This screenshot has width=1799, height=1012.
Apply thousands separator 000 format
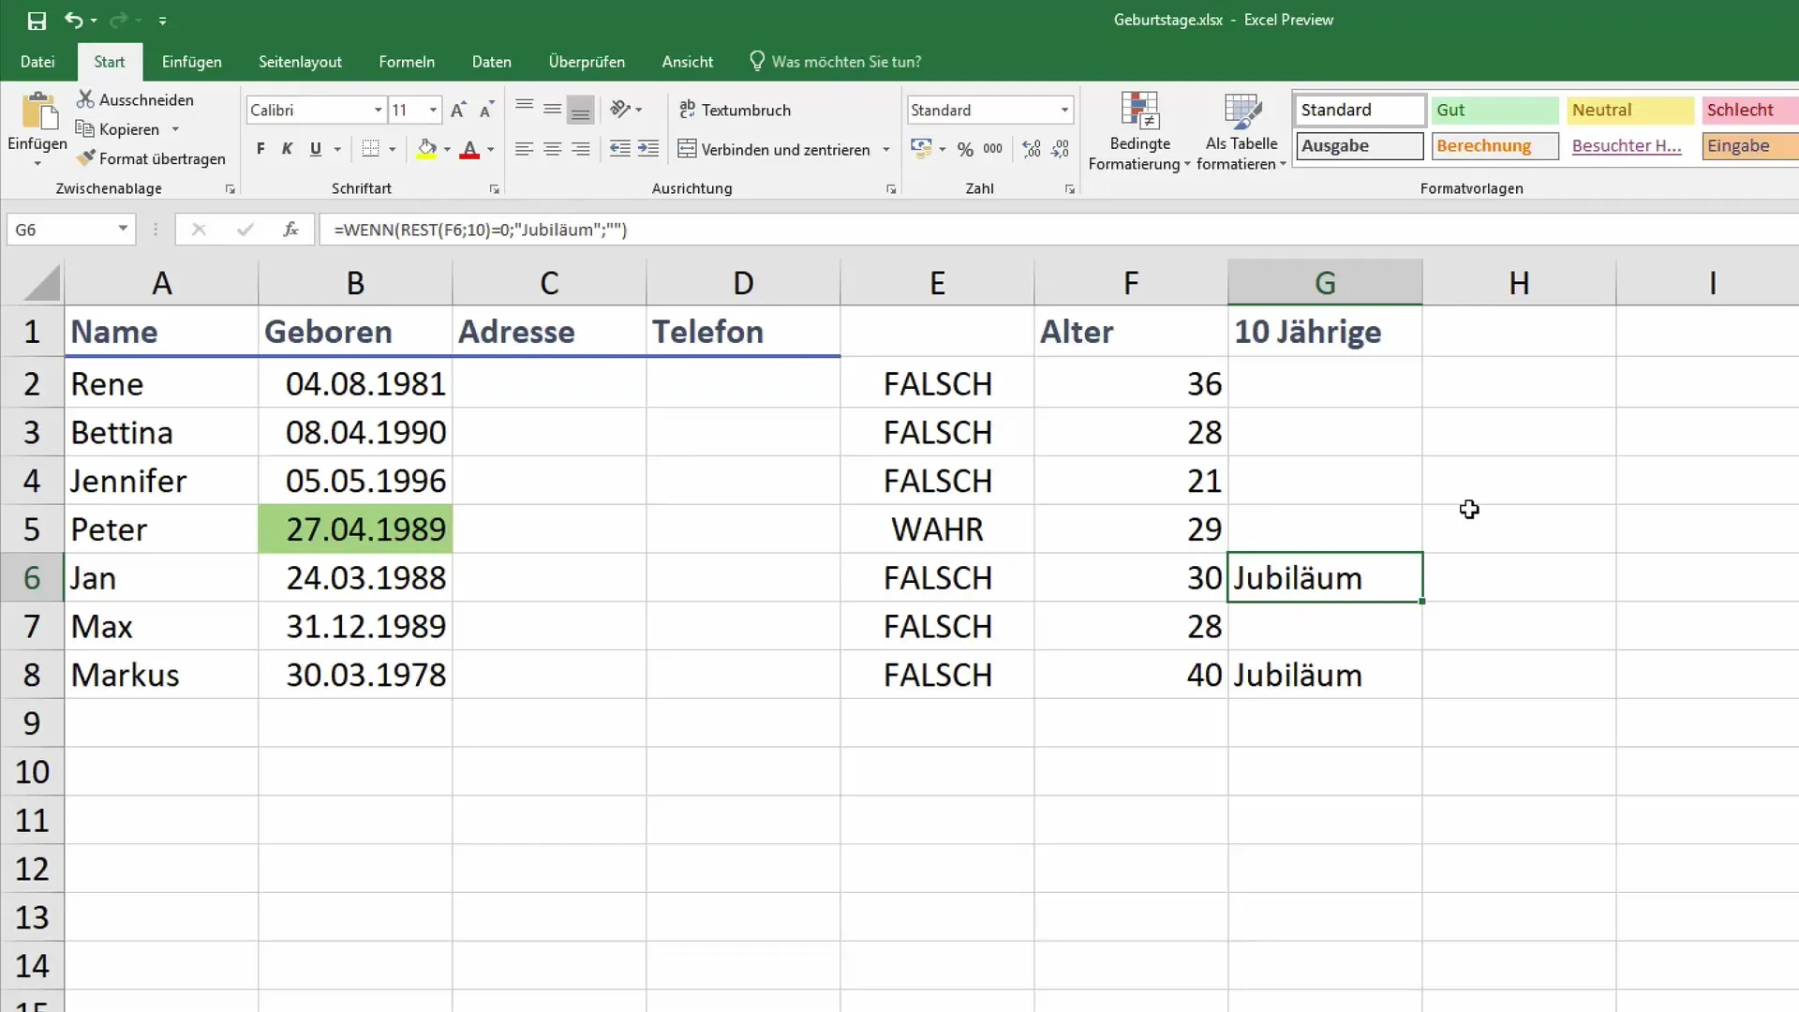[x=993, y=149]
